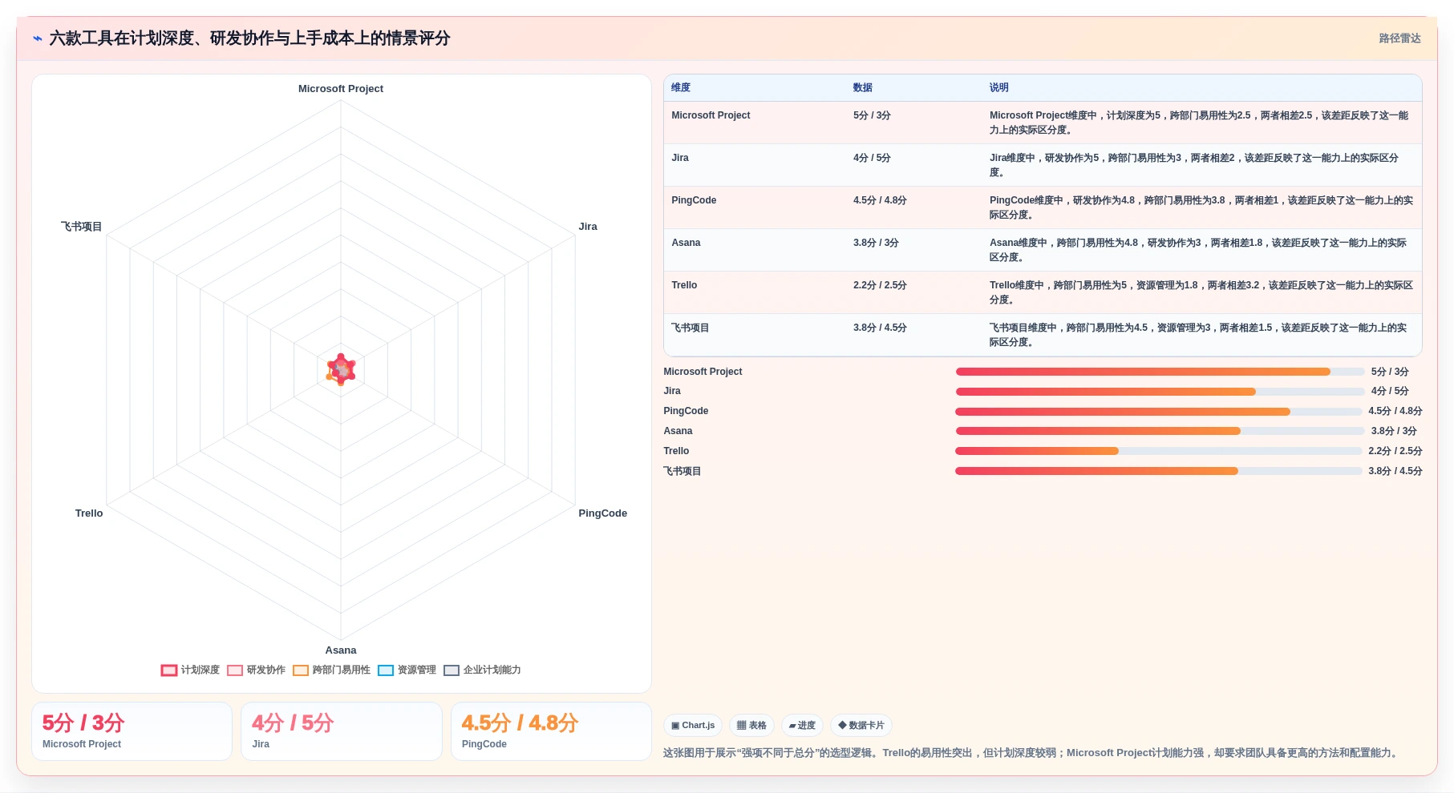Click the 路径雷达 label in the header

pyautogui.click(x=1399, y=38)
